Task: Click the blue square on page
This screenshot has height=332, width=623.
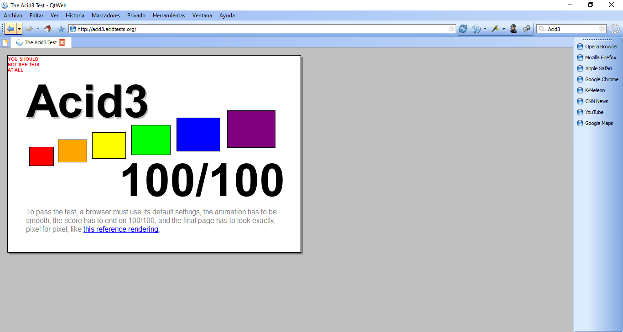Action: (x=198, y=135)
